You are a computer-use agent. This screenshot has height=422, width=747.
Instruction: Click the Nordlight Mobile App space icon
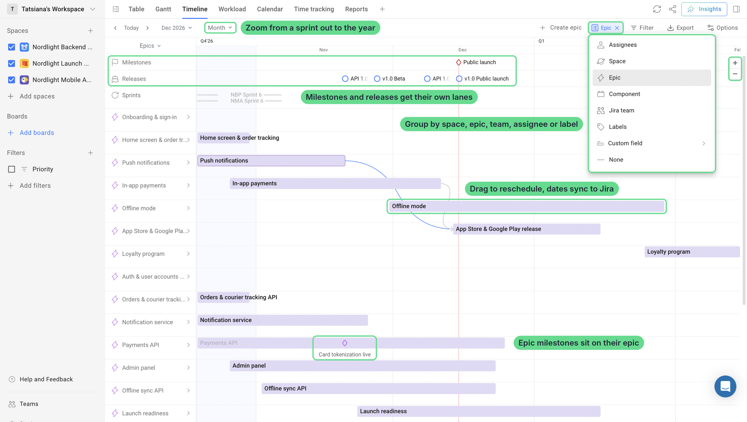pyautogui.click(x=24, y=80)
